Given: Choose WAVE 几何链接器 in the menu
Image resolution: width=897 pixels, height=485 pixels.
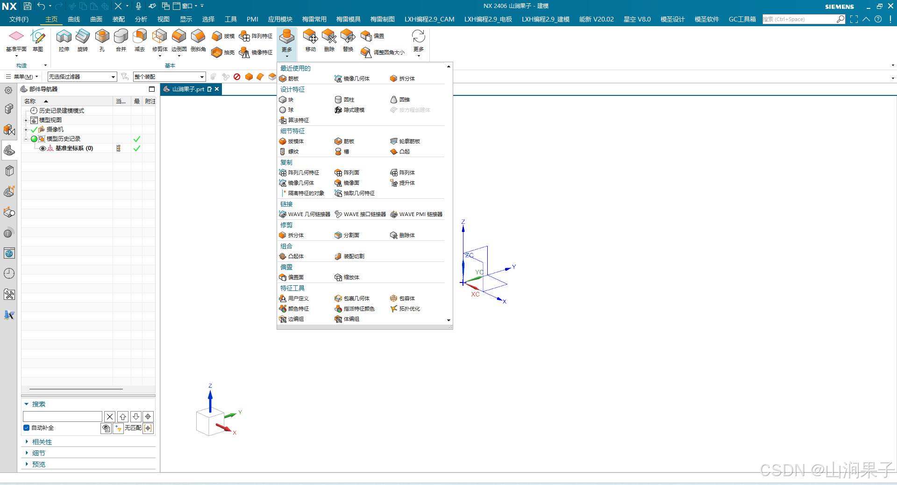Looking at the screenshot, I should click(x=305, y=214).
